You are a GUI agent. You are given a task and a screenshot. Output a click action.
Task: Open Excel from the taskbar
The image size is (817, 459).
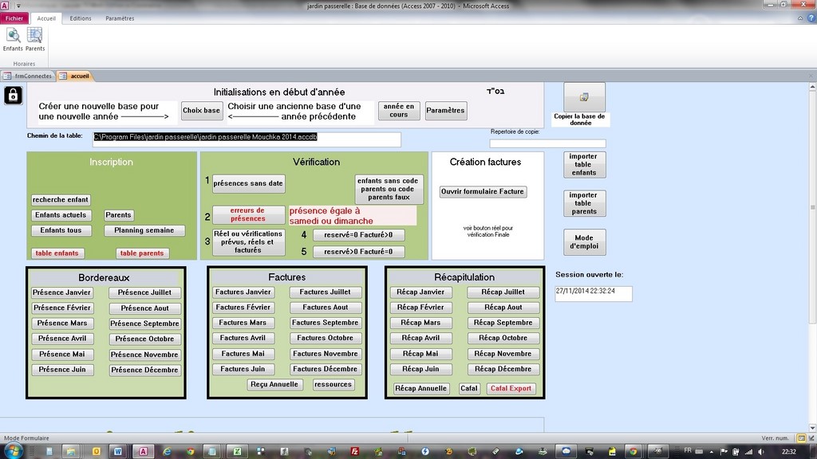point(237,451)
